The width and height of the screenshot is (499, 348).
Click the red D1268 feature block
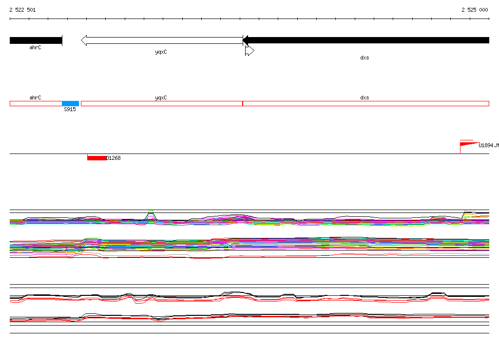(x=97, y=158)
